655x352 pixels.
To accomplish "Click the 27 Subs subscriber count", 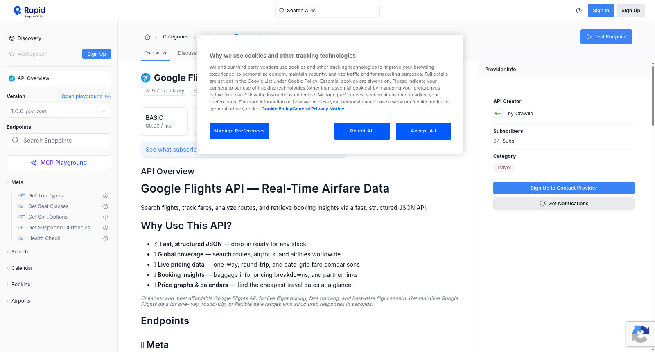I will coord(504,141).
